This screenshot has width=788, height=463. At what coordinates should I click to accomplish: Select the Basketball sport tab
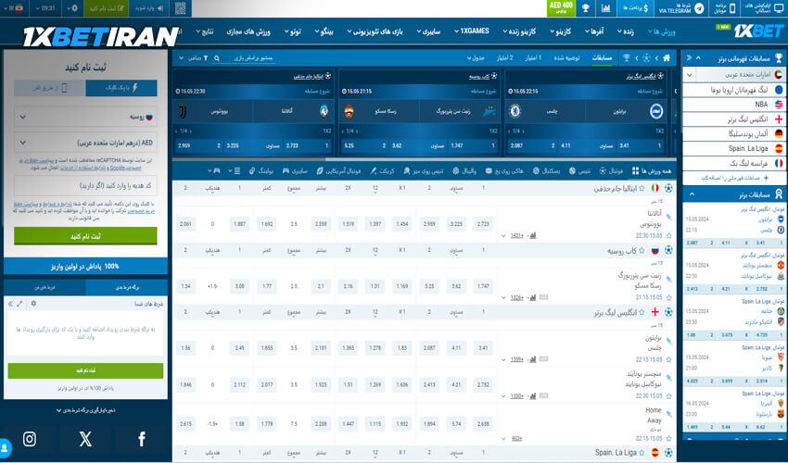coord(546,170)
